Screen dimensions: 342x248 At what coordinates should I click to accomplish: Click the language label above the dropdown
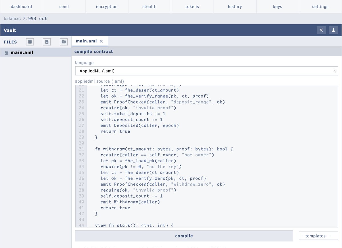click(84, 62)
